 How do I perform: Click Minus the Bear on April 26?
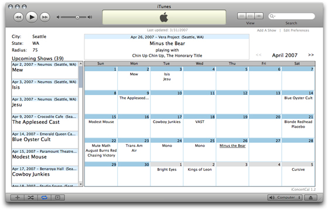[233, 146]
